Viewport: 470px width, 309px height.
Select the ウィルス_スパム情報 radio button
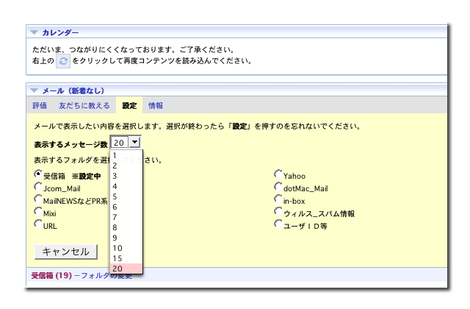(278, 212)
